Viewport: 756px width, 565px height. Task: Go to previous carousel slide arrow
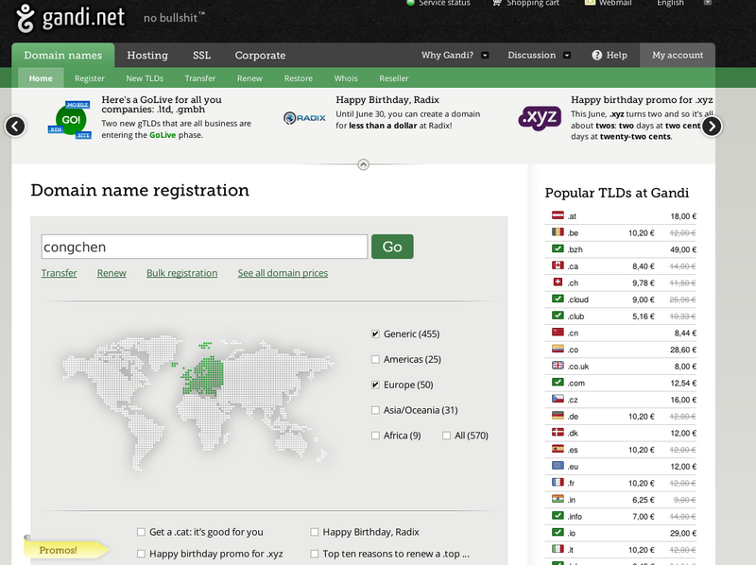point(15,126)
